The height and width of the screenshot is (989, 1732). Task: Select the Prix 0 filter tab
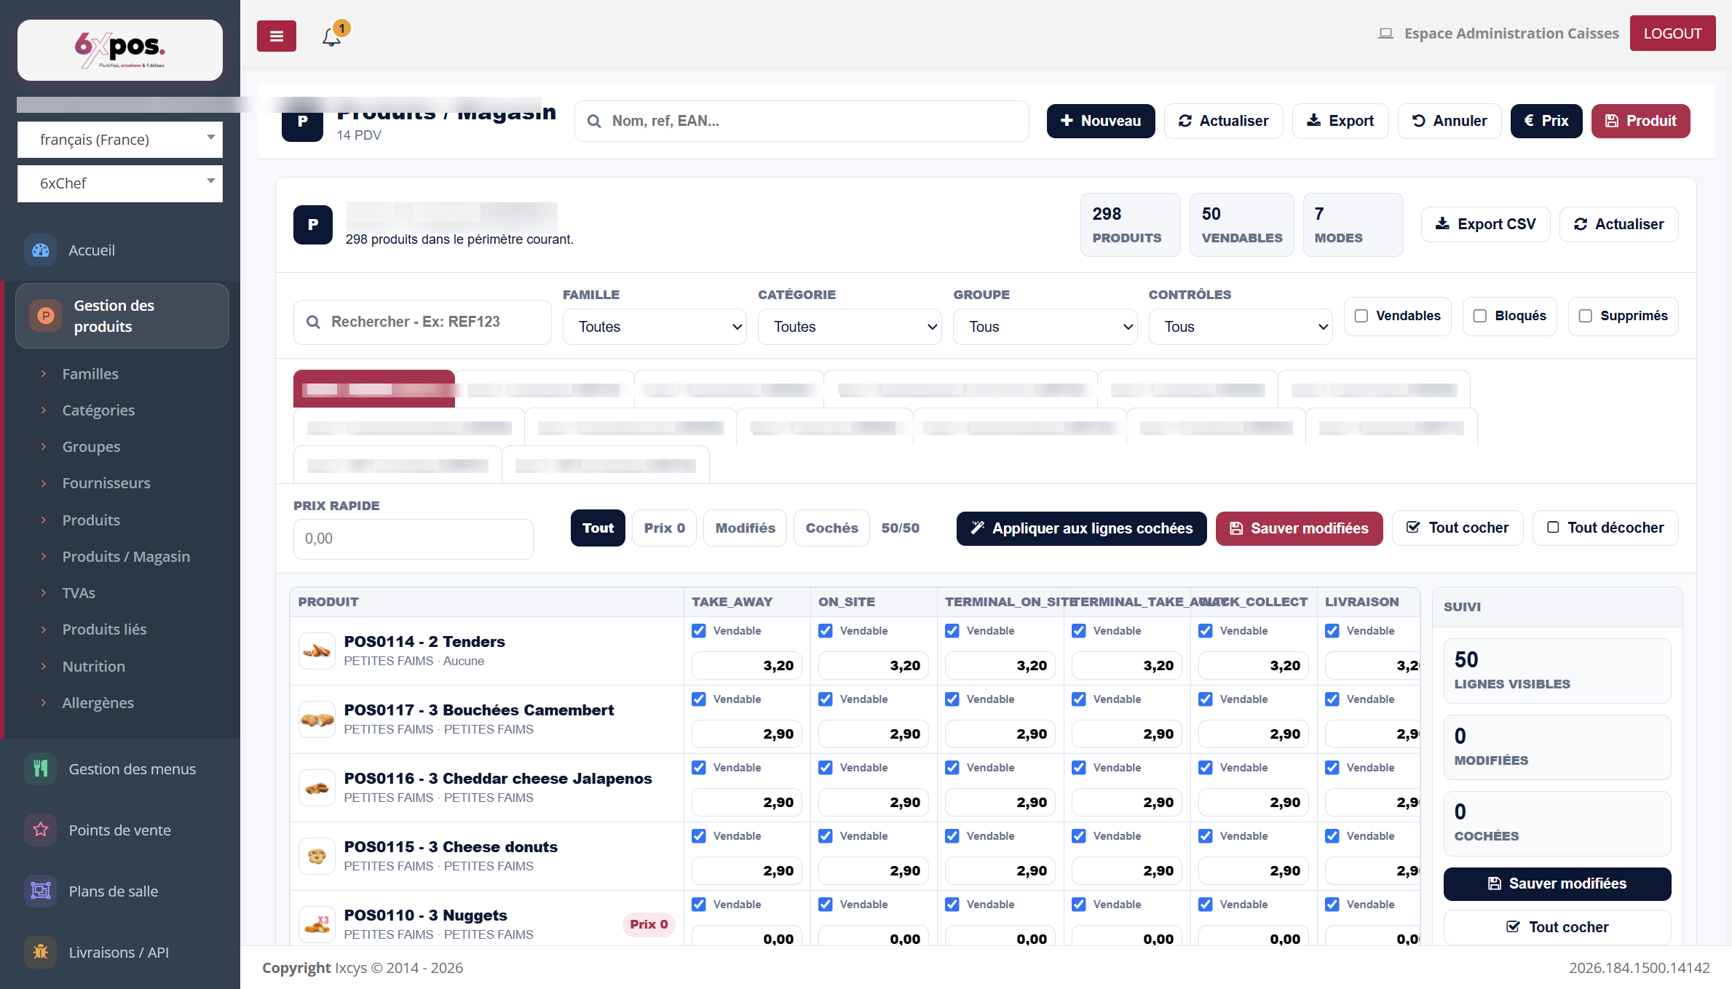point(665,528)
